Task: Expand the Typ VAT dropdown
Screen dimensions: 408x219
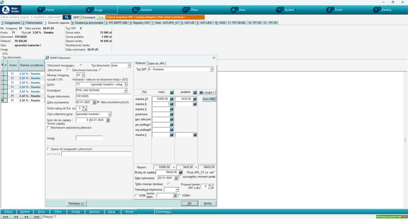Action: [211, 69]
